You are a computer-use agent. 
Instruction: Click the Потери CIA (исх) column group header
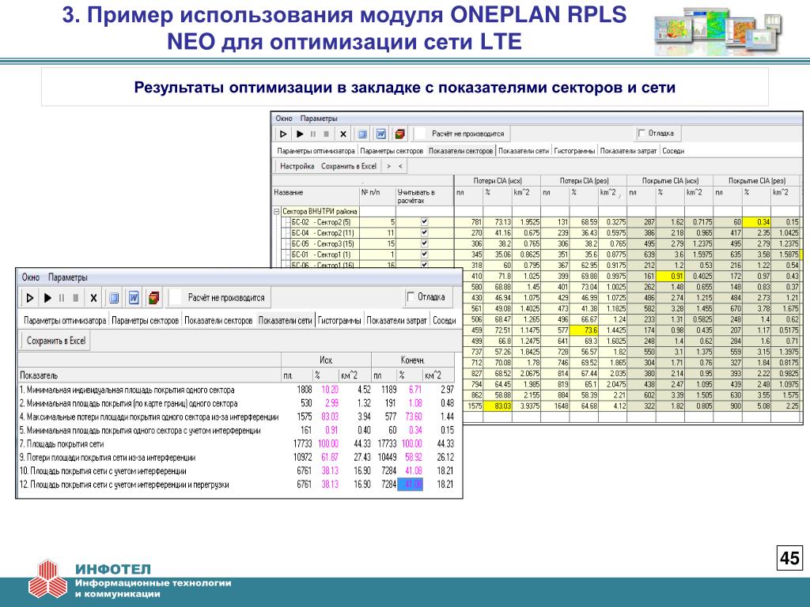[498, 181]
